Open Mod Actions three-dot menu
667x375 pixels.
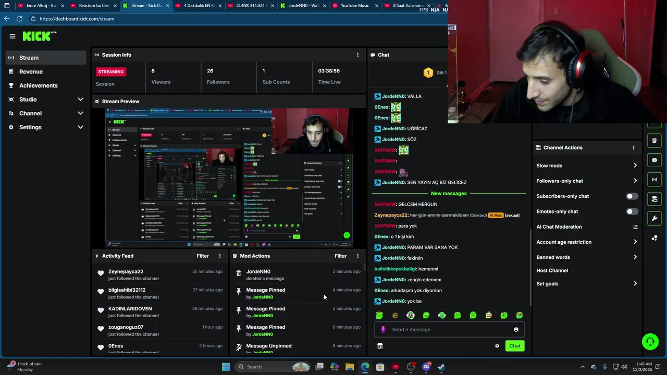pyautogui.click(x=357, y=256)
